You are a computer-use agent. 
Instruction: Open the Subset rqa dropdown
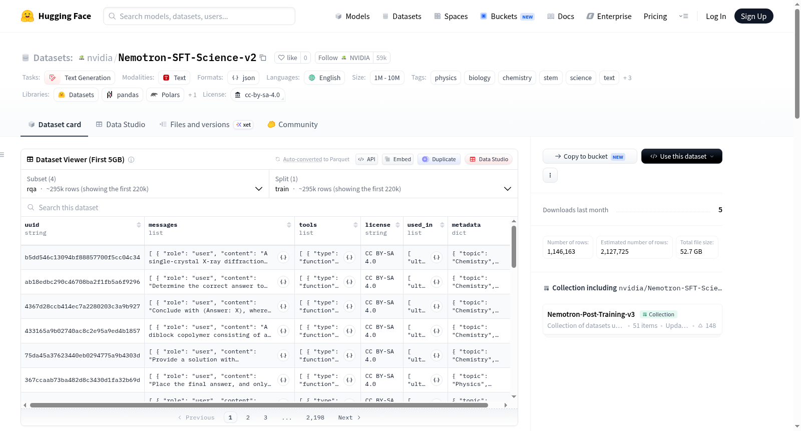point(145,184)
